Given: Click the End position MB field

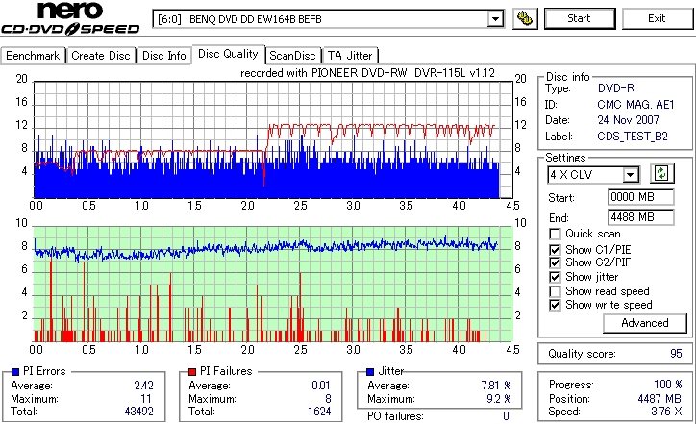Looking at the screenshot, I should 641,217.
